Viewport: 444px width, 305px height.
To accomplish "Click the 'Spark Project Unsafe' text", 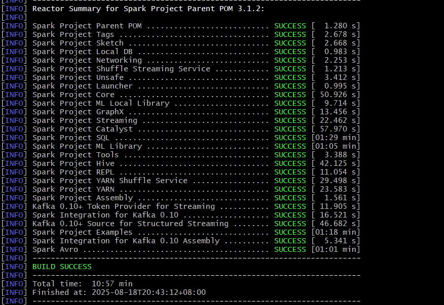I will pos(78,77).
